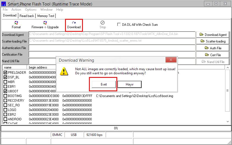Click the Firmware -> Upgrade icon
Screen dimensions: 232x145
pyautogui.click(x=45, y=25)
